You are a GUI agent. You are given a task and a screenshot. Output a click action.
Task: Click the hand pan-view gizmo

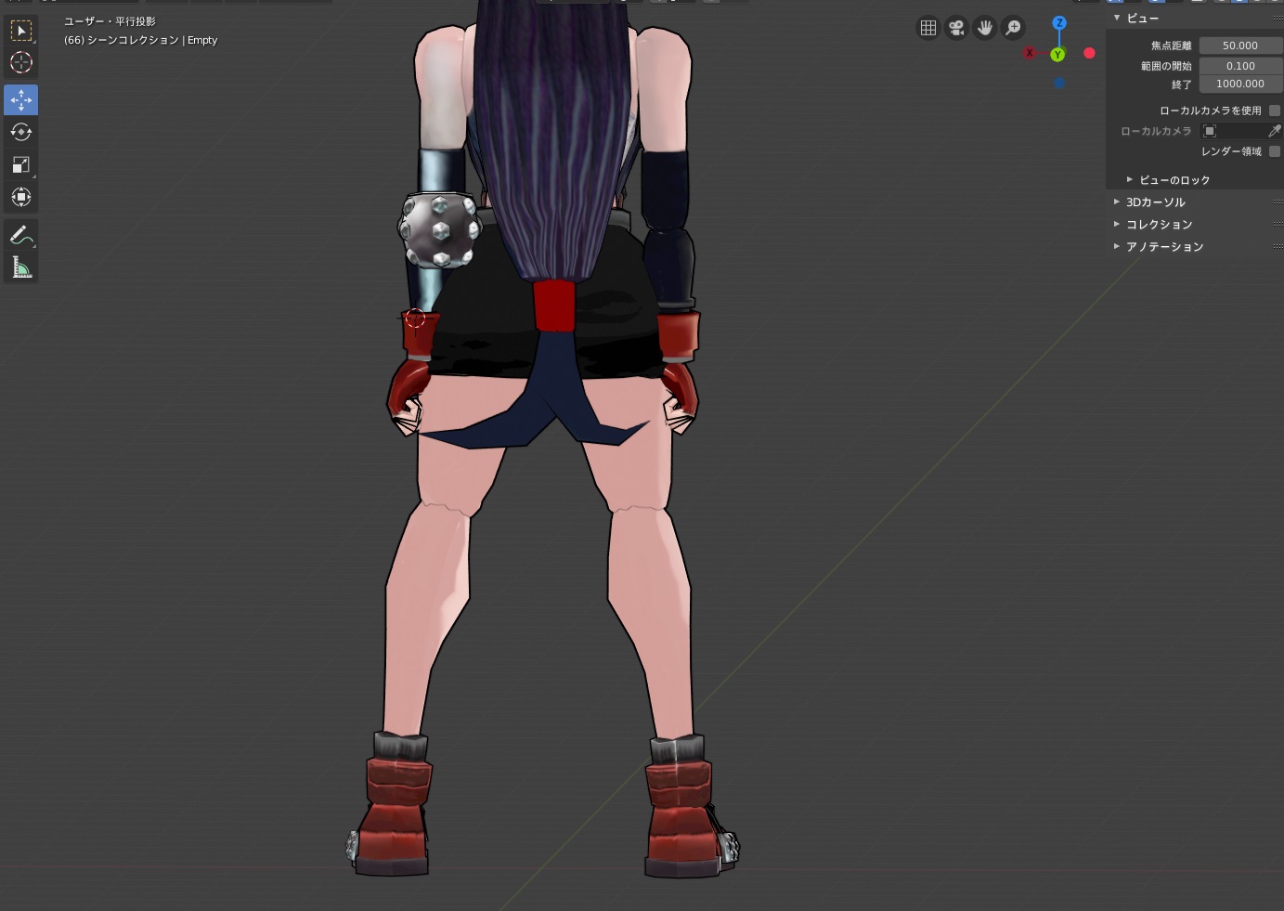(985, 28)
